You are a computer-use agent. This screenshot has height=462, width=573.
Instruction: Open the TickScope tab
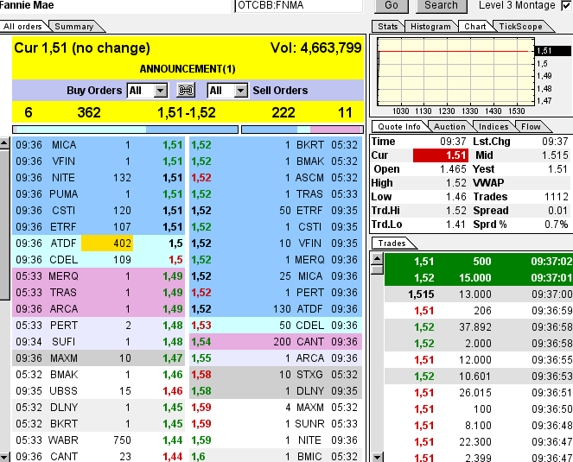point(521,27)
